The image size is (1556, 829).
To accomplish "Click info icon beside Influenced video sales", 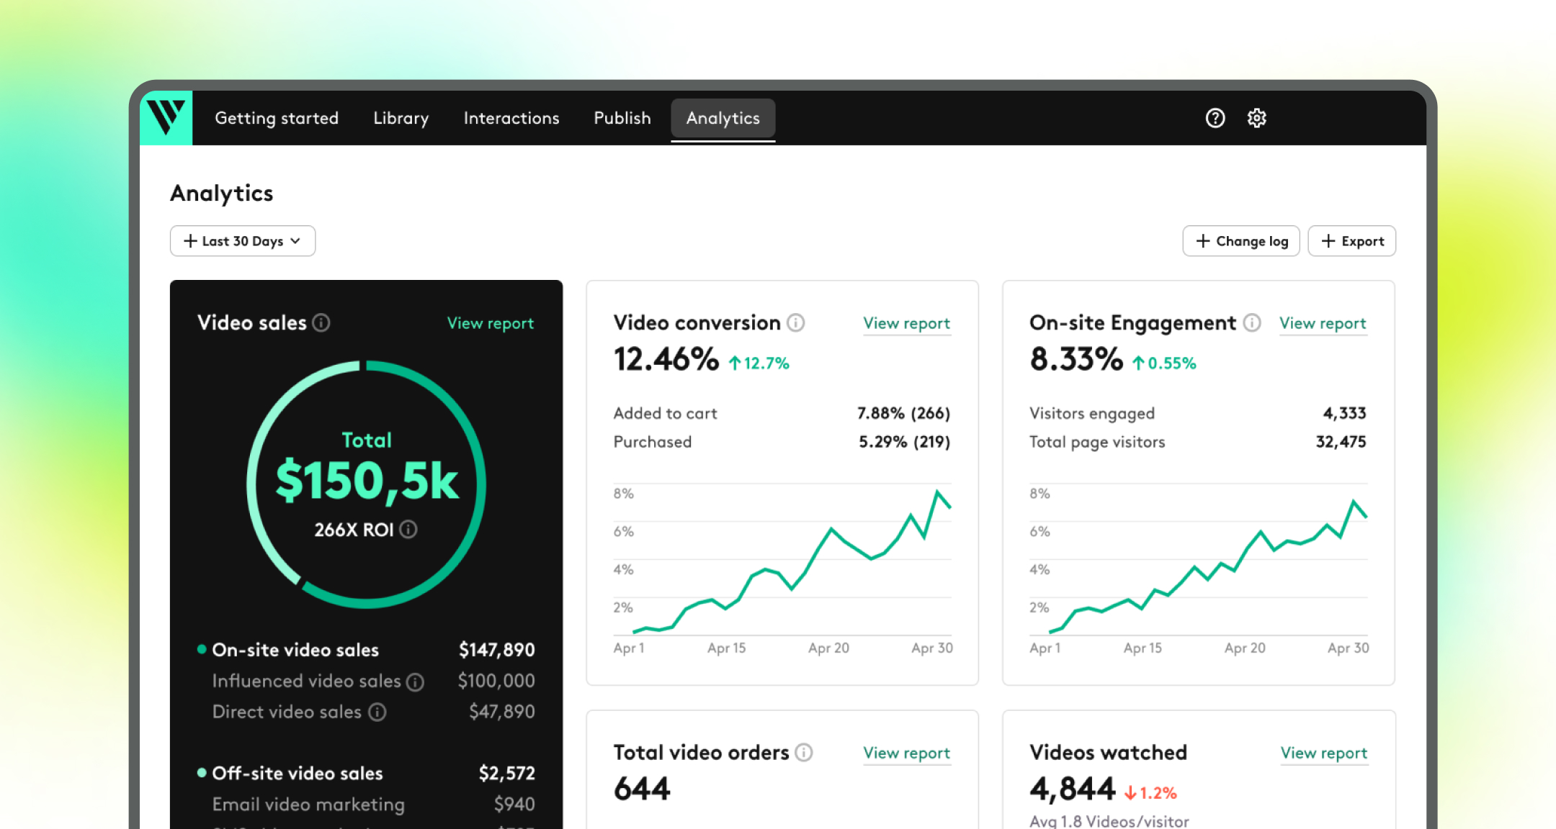I will coord(415,681).
